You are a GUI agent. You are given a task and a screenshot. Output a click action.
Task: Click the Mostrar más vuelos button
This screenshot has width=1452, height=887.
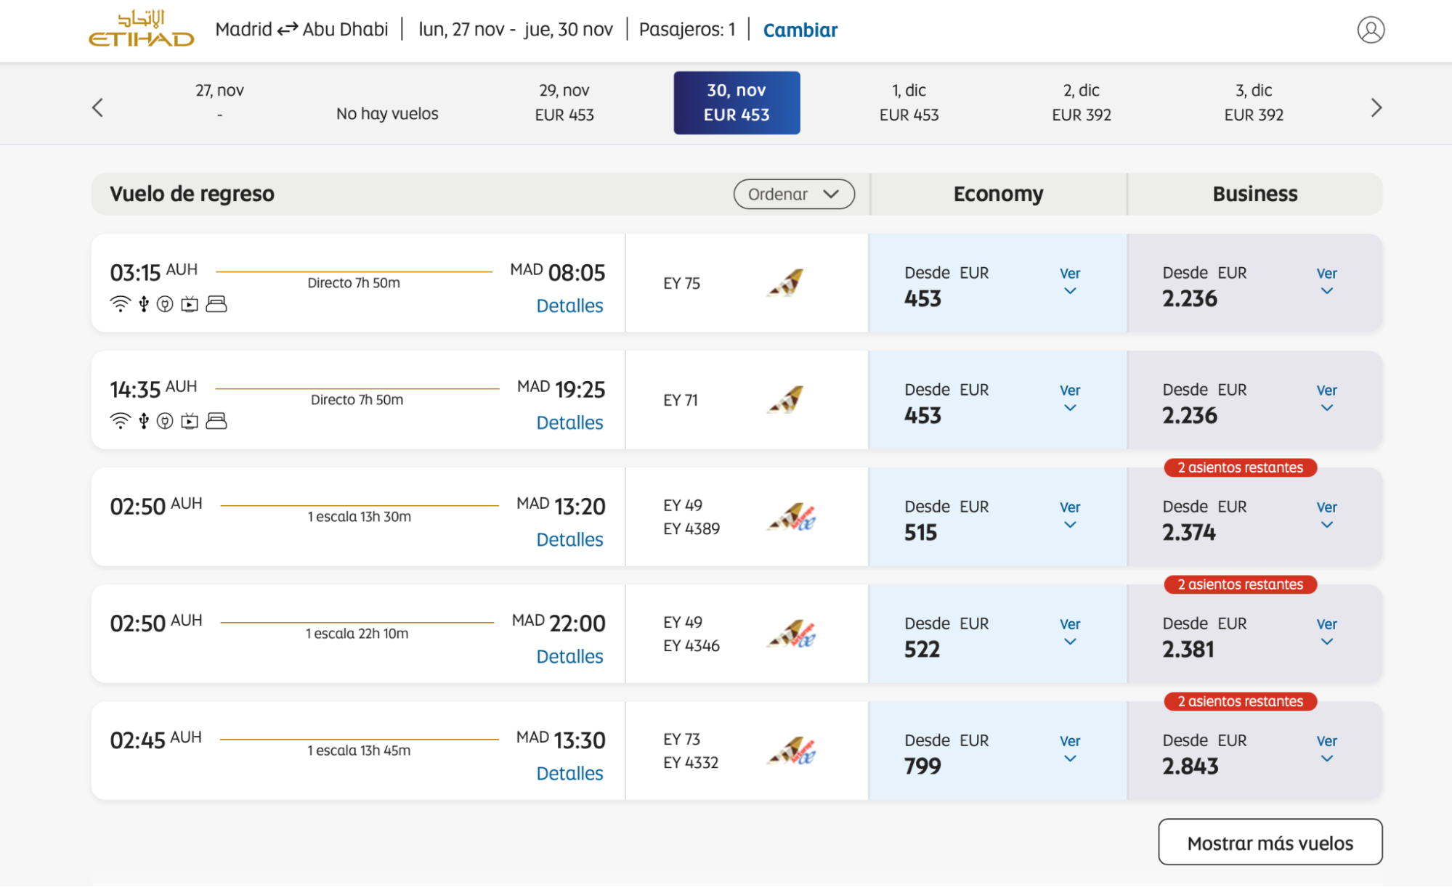tap(1270, 842)
